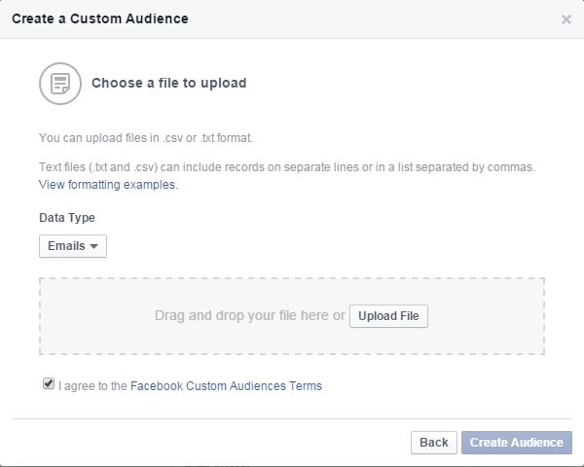Open the Emails data type dropdown
This screenshot has width=584, height=467.
click(x=73, y=246)
